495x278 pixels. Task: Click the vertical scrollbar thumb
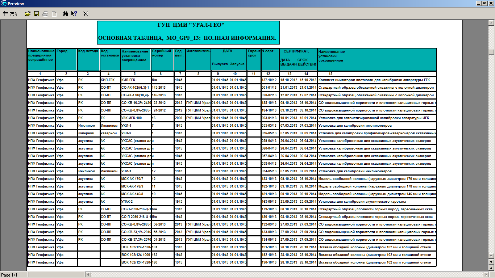click(x=491, y=52)
